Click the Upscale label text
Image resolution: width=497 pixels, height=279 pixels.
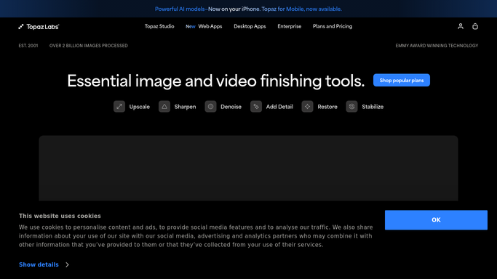pos(140,107)
